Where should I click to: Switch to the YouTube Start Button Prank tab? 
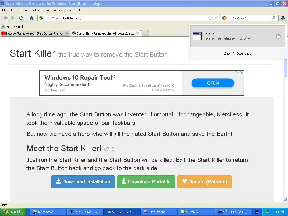tap(35, 33)
